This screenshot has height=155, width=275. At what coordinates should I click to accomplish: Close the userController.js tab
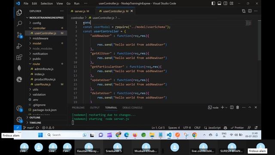click(131, 11)
